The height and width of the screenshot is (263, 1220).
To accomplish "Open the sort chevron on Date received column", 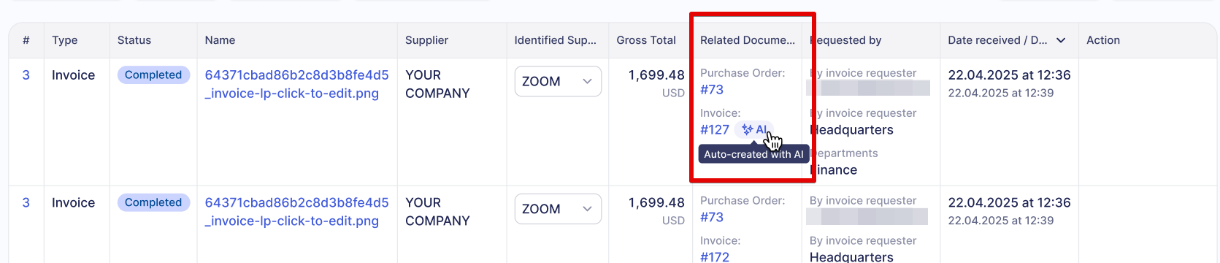I will 1061,40.
